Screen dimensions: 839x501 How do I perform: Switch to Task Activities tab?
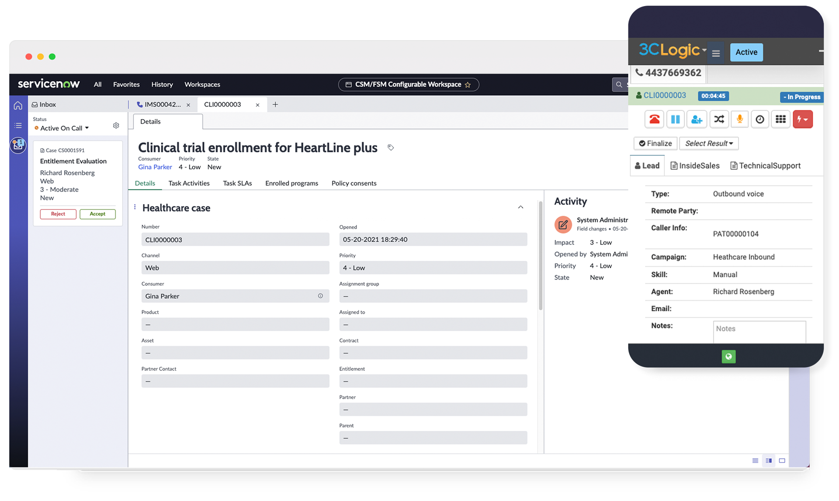pyautogui.click(x=189, y=183)
